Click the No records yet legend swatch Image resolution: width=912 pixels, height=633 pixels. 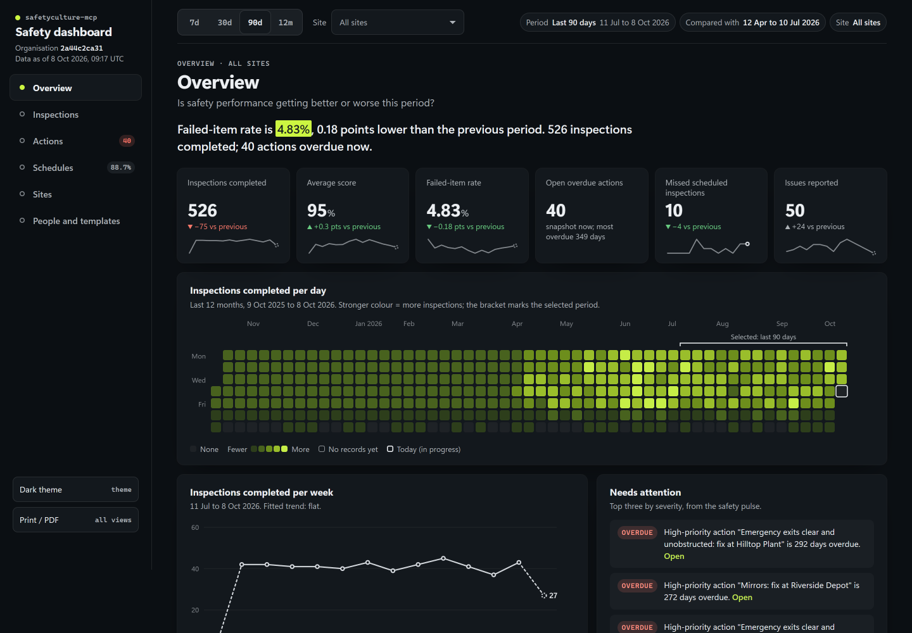(322, 449)
